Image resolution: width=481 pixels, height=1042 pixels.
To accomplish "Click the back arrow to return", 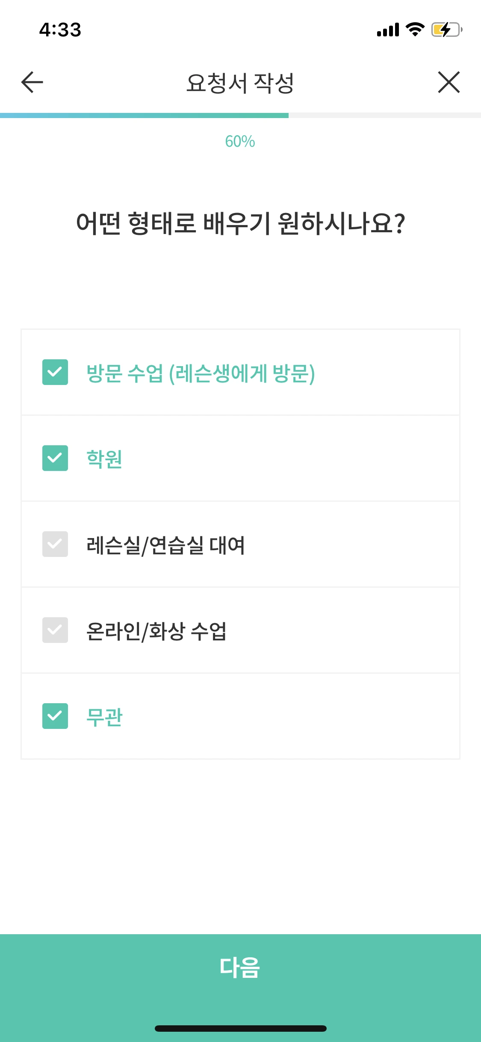I will [30, 83].
